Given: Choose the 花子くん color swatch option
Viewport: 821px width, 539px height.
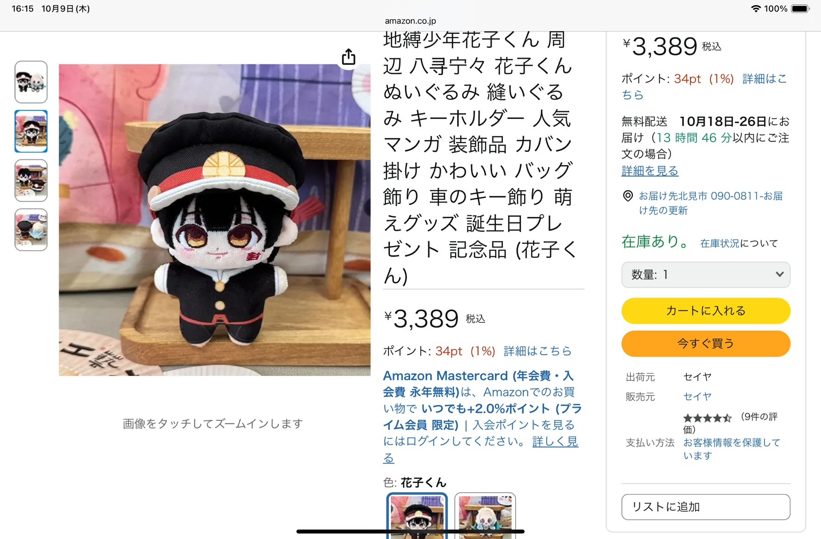Looking at the screenshot, I should (x=417, y=516).
